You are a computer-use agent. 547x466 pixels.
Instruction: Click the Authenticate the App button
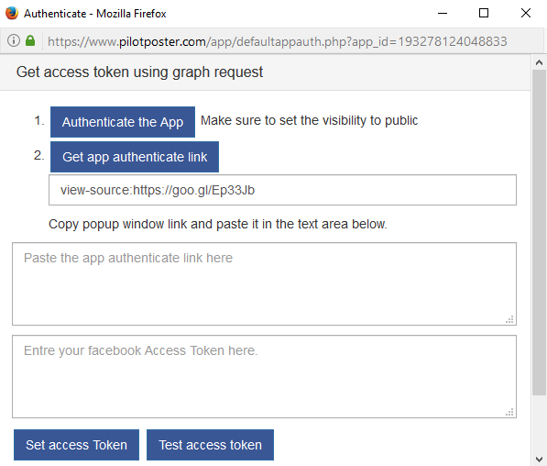123,122
